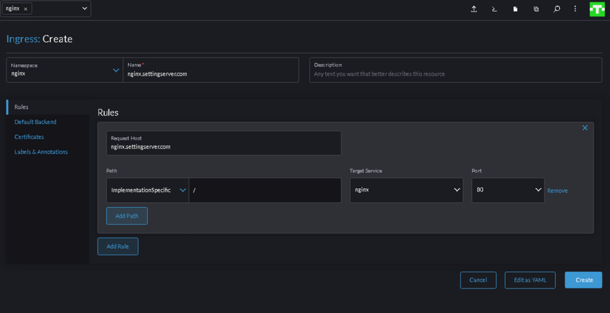Image resolution: width=610 pixels, height=313 pixels.
Task: Download the KubeConfig file icon
Action: point(515,10)
